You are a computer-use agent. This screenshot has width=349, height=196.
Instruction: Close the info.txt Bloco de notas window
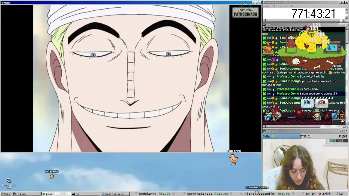347,3
